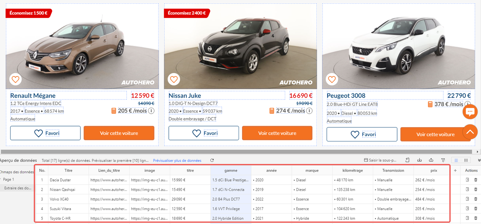
Task: Refresh the data preview
Action: [212, 160]
